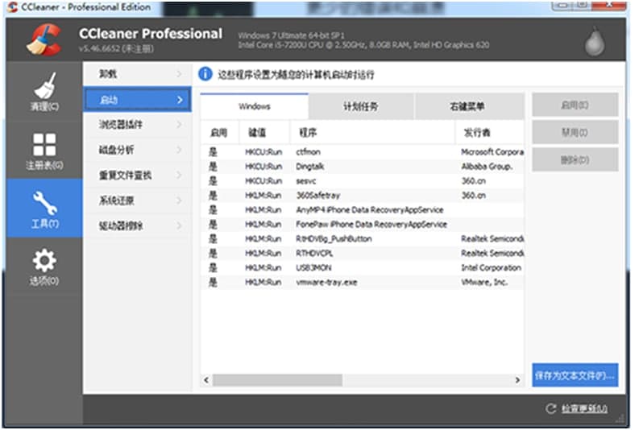Click the horizontal scrollbar right arrow
Image resolution: width=643 pixels, height=430 pixels.
click(517, 380)
